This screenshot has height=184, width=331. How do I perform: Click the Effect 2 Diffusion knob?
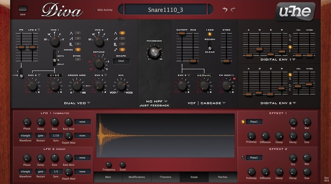pos(265,172)
